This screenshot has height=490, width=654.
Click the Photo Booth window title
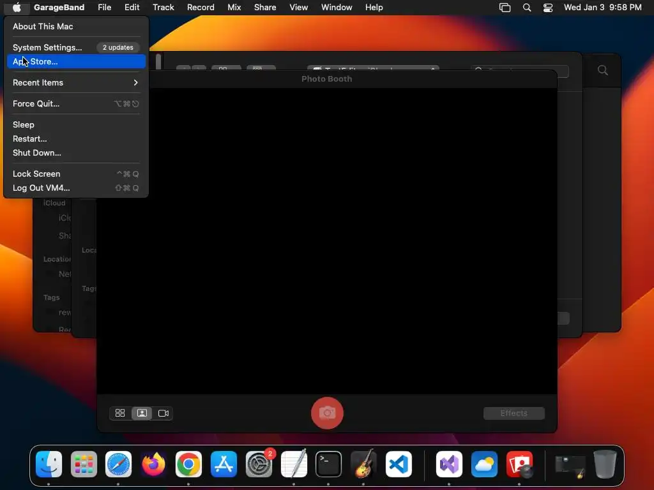point(326,78)
